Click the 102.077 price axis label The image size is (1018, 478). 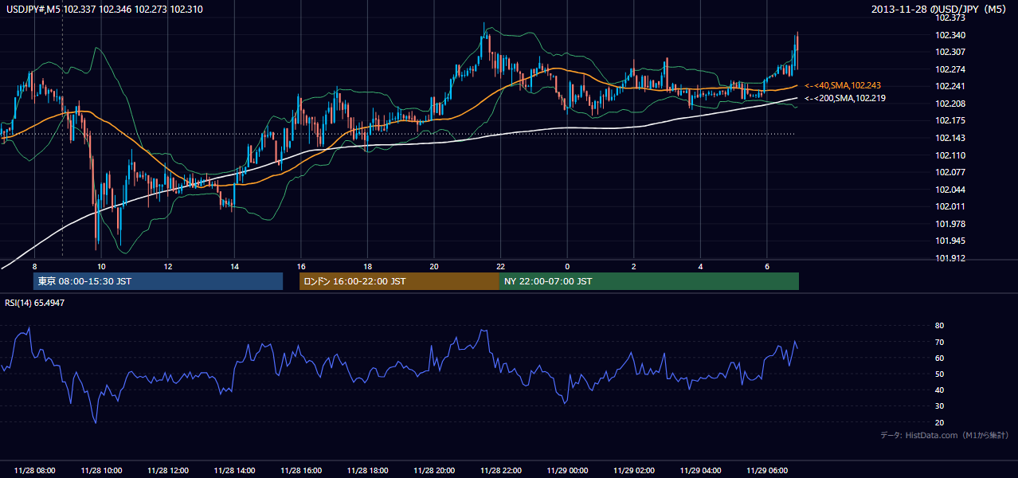[949, 172]
